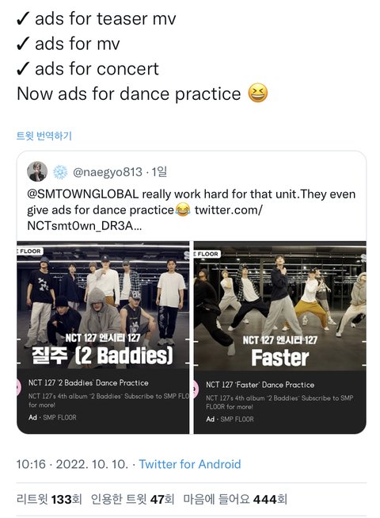View the 47 quote tweets list
This screenshot has width=380, height=518.
click(x=132, y=499)
